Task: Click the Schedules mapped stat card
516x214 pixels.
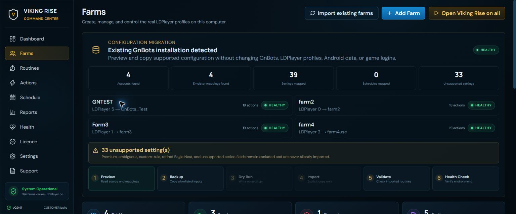Action: 376,78
